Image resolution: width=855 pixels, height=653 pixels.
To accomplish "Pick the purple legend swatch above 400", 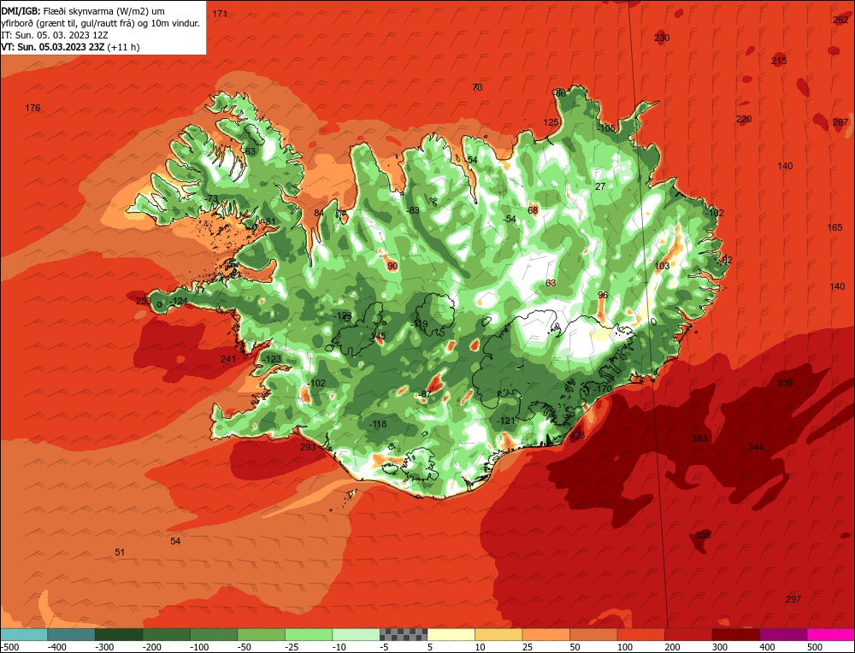I will [783, 634].
